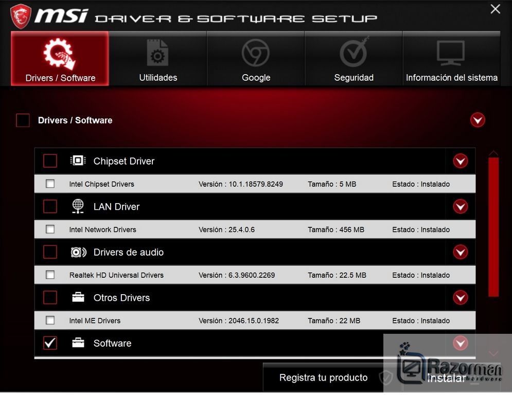Tick the Chipset Driver category checkbox
Screen dimensions: 512x395
tap(50, 160)
